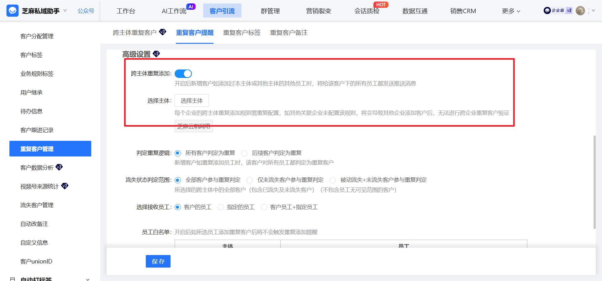Select 客户的员工 radio option
This screenshot has width=602, height=281.
(178, 207)
